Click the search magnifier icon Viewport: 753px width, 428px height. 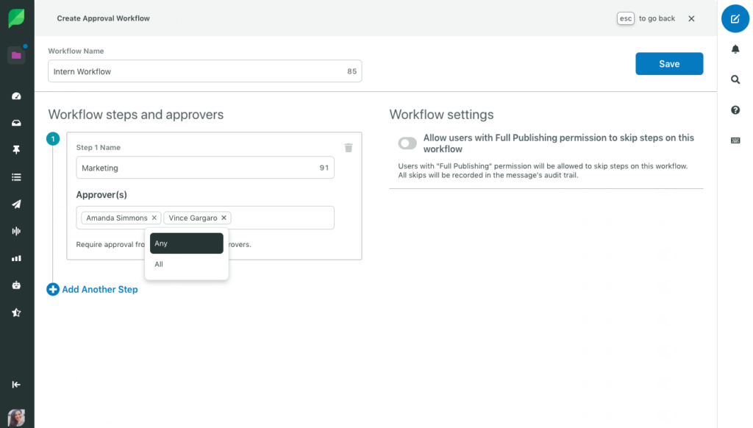(x=735, y=79)
